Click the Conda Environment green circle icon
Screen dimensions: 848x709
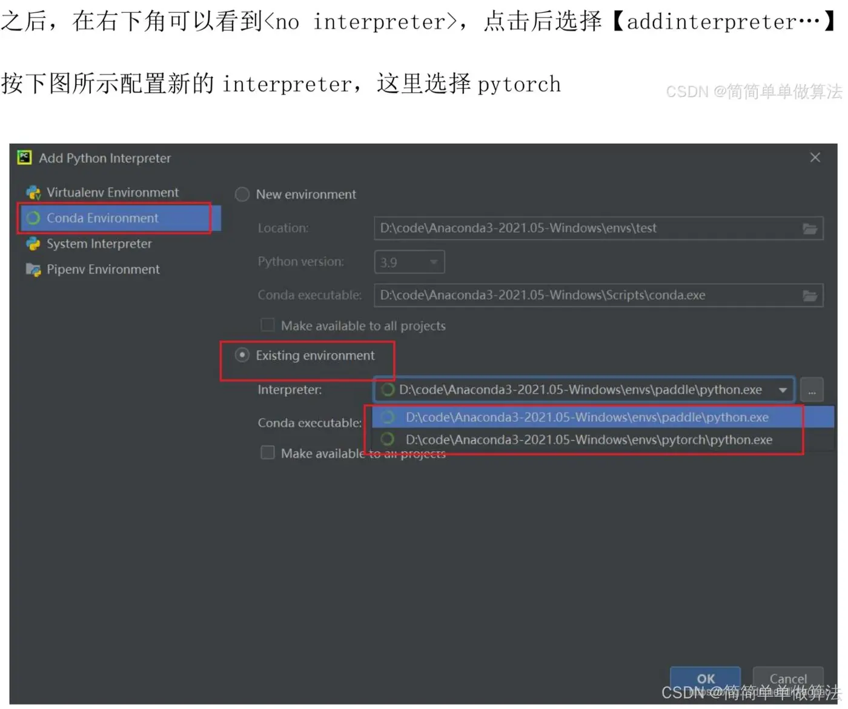pyautogui.click(x=33, y=218)
